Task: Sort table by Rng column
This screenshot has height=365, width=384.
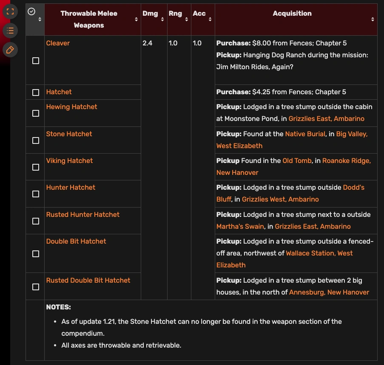Action: pos(186,20)
